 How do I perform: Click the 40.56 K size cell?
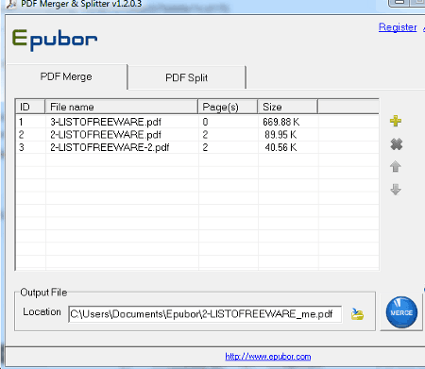[x=280, y=147]
